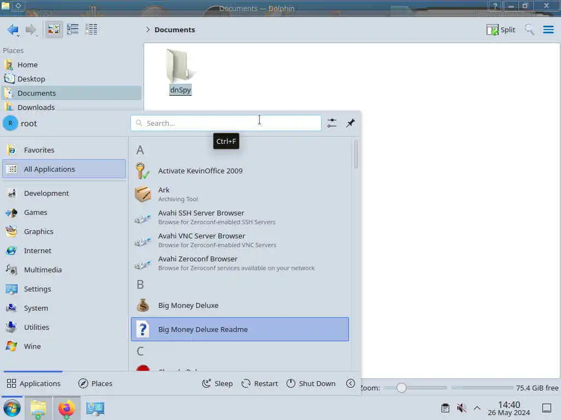The image size is (561, 420).
Task: Click the application list scrollbar
Action: [x=356, y=154]
